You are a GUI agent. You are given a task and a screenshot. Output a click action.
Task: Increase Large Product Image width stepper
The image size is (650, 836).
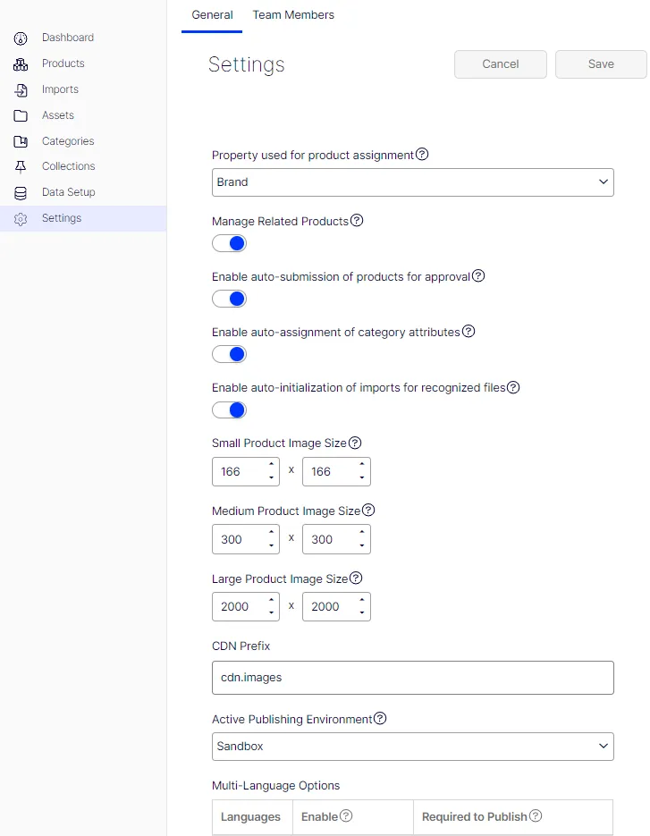(x=272, y=600)
